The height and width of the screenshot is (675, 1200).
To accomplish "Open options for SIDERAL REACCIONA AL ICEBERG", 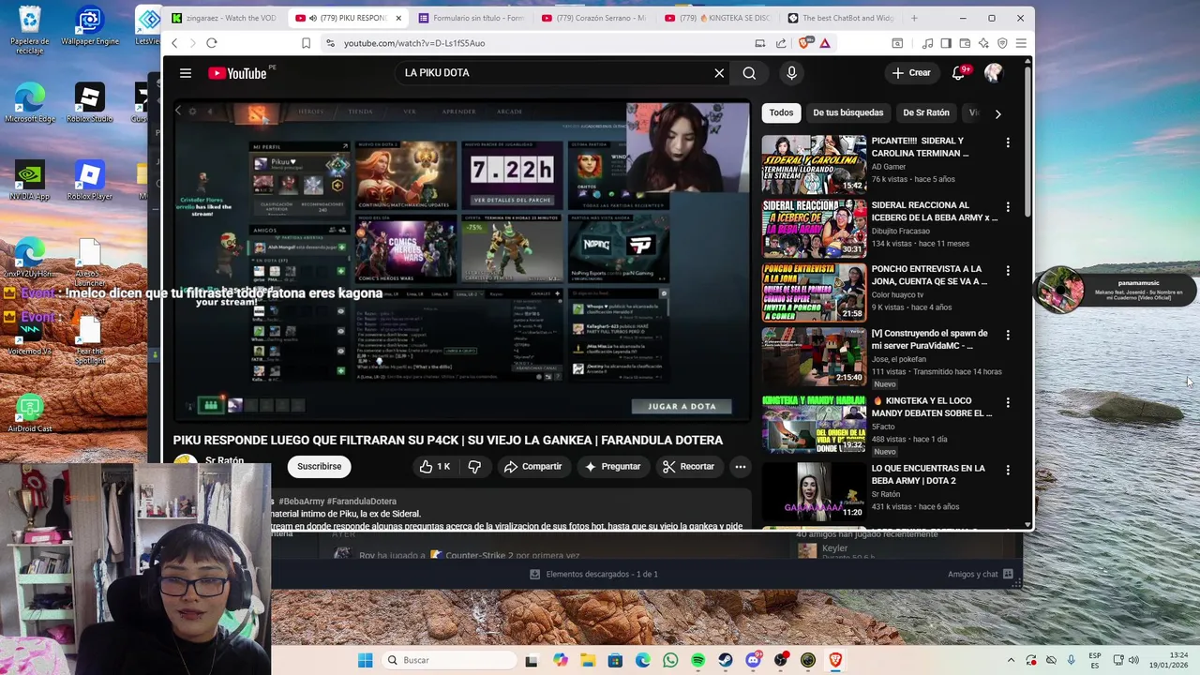I will click(1008, 206).
